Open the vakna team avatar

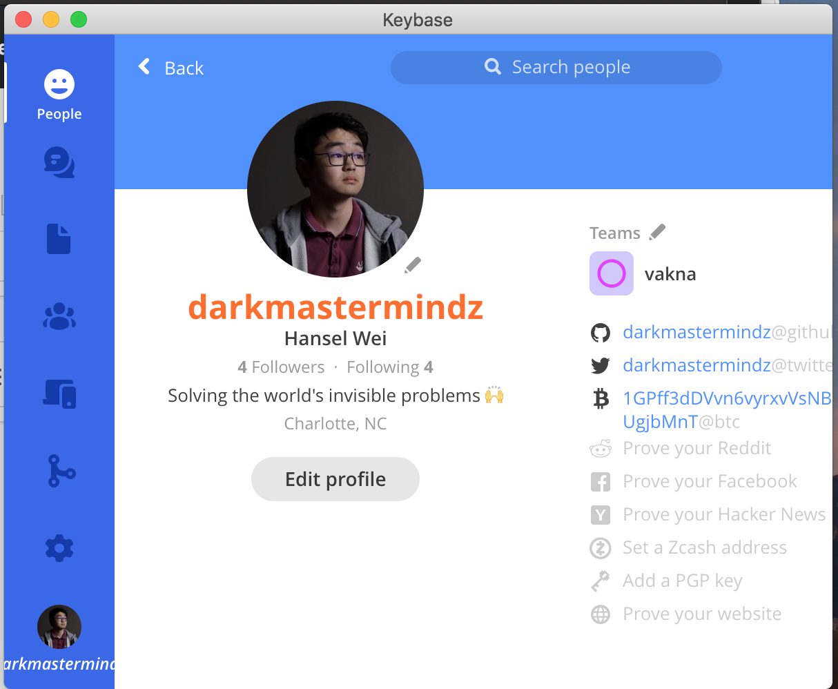[x=612, y=273]
